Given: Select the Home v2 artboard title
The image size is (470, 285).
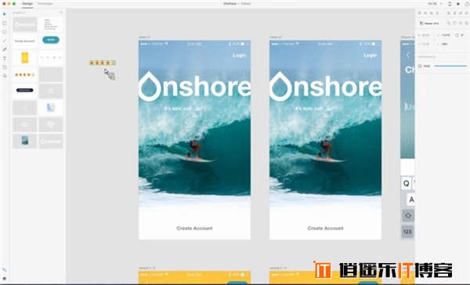Looking at the screenshot, I should [x=276, y=37].
